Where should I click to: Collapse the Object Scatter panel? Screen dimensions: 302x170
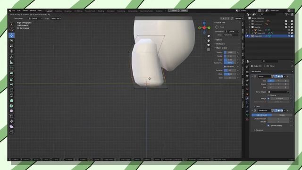pyautogui.click(x=221, y=48)
